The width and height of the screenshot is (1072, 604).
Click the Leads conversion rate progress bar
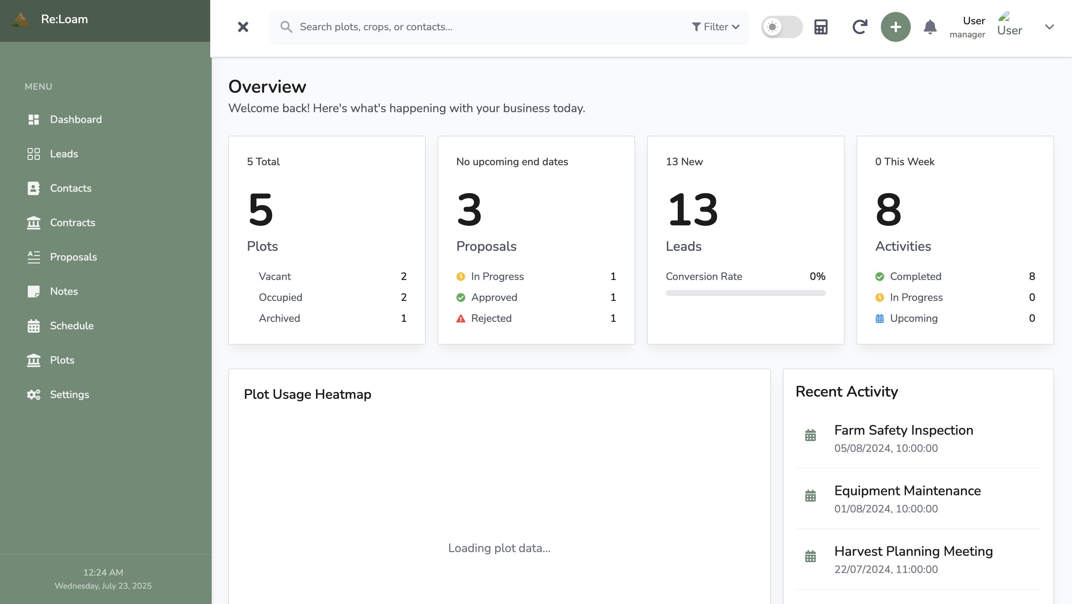pos(745,293)
